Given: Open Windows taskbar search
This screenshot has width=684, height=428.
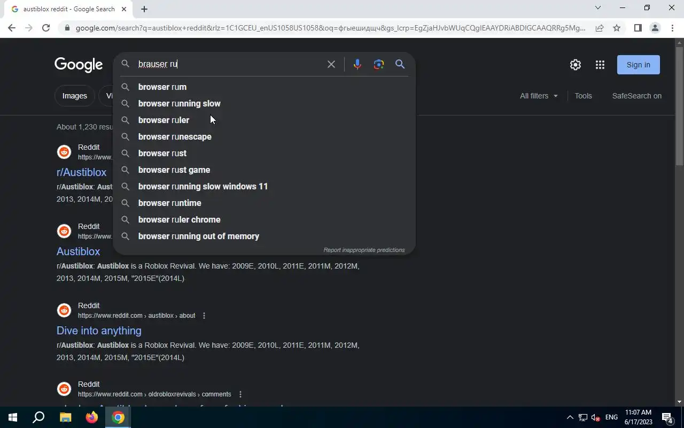Looking at the screenshot, I should pos(38,417).
